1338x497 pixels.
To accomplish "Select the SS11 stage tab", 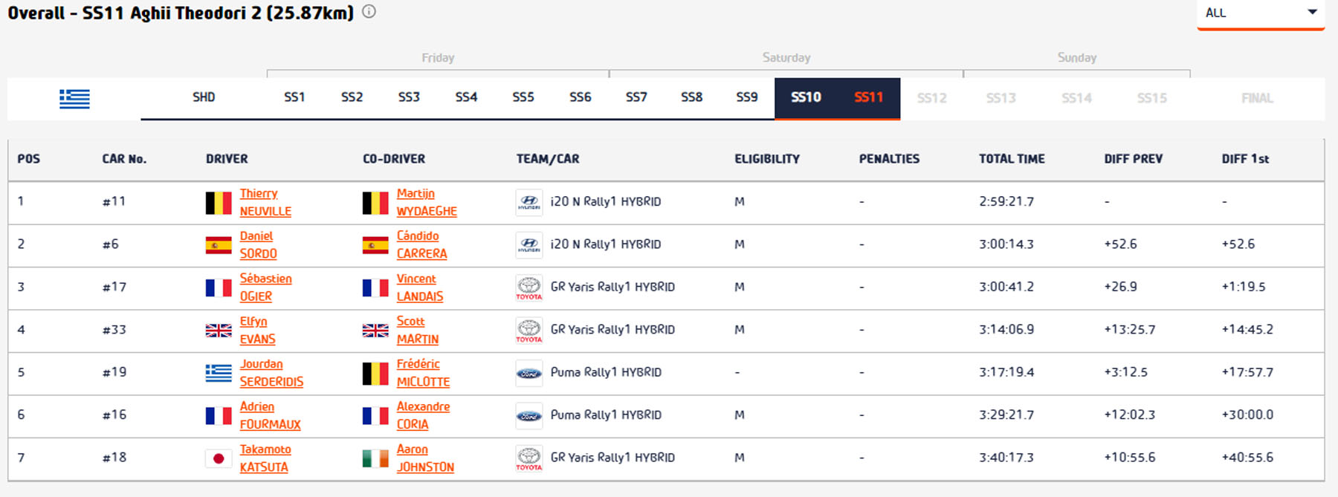I will pos(868,97).
